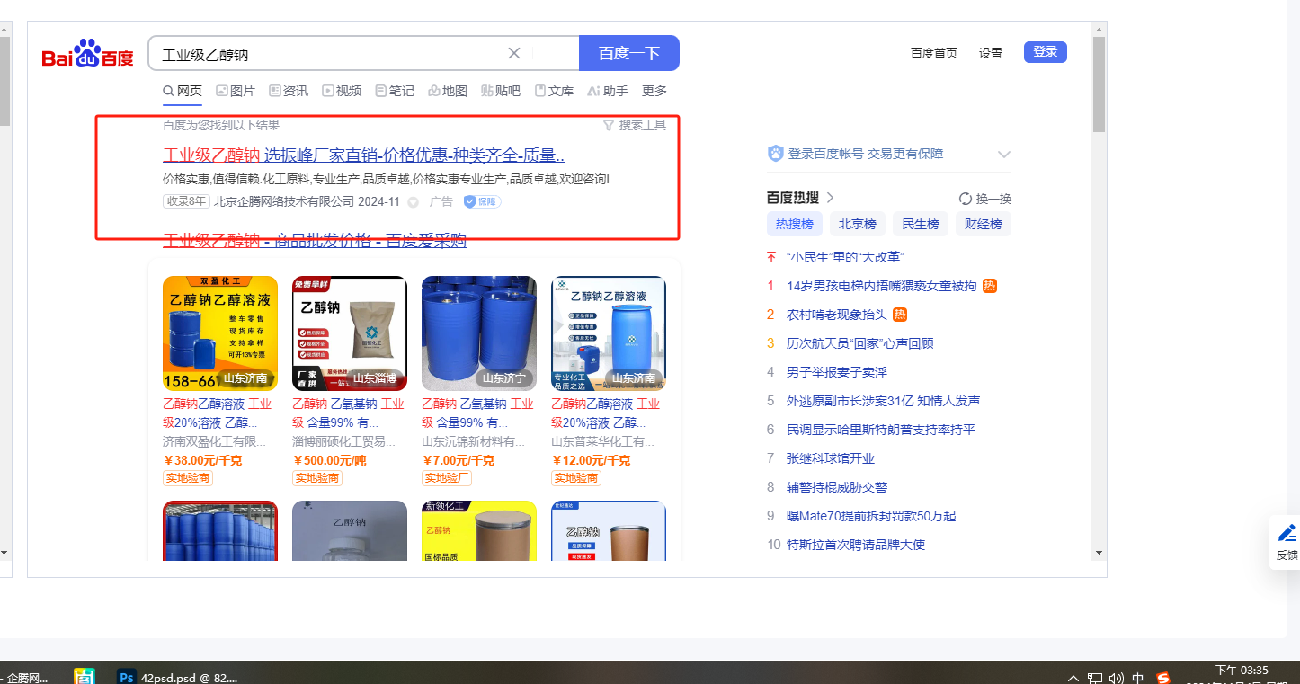The height and width of the screenshot is (684, 1300).
Task: Select the 民生榜 tab
Action: point(921,224)
